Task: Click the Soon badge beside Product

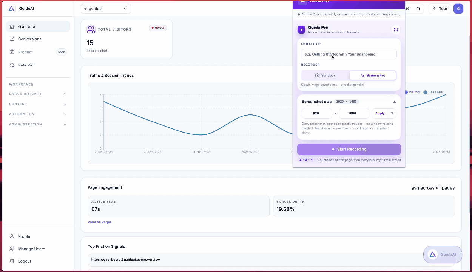Action: 62,52
